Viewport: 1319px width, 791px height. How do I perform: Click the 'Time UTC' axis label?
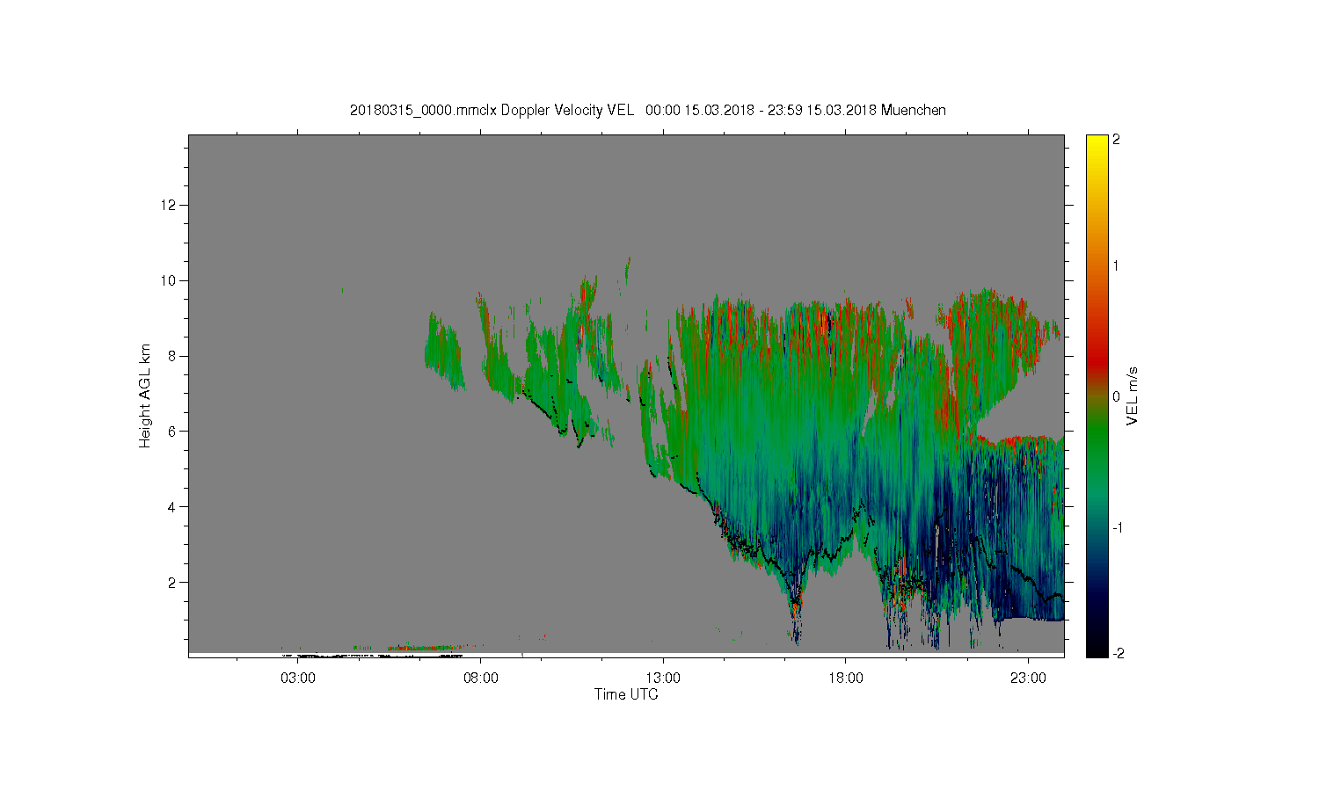pyautogui.click(x=626, y=694)
